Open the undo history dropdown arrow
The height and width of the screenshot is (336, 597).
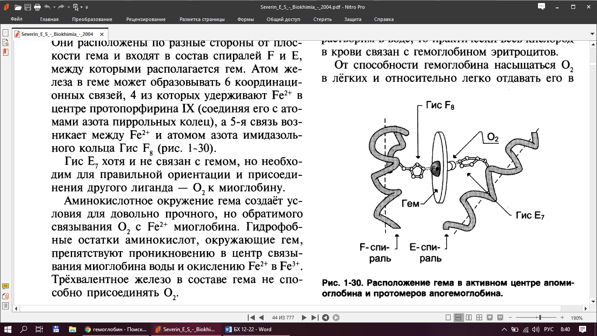[x=53, y=7]
